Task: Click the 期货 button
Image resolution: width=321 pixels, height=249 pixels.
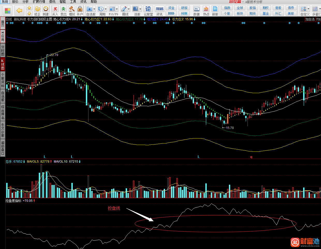Action: pos(253,13)
